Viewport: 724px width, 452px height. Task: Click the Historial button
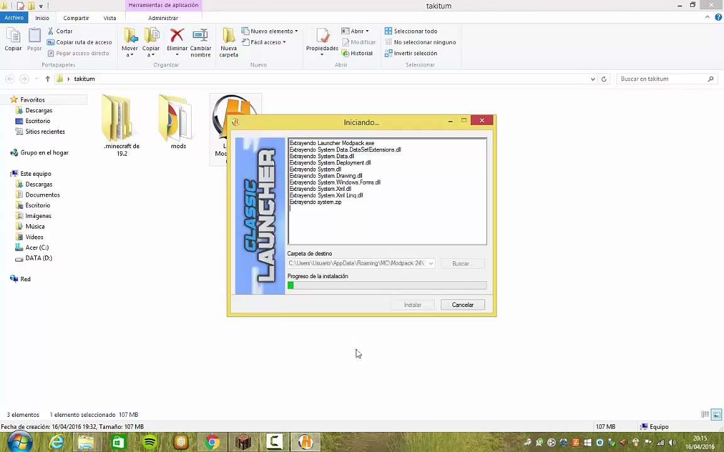[357, 53]
